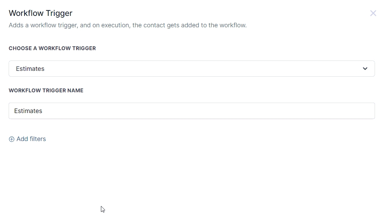Open the Choose a Workflow Trigger dropdown

tap(191, 69)
